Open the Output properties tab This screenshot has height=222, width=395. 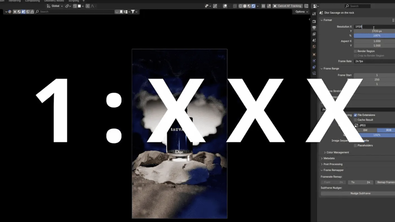click(x=314, y=28)
